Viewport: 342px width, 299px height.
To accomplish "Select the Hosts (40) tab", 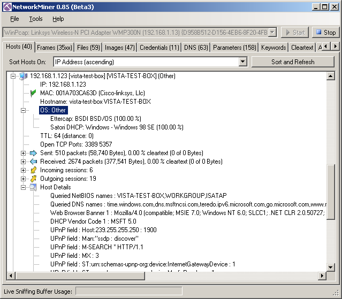I will [19, 47].
